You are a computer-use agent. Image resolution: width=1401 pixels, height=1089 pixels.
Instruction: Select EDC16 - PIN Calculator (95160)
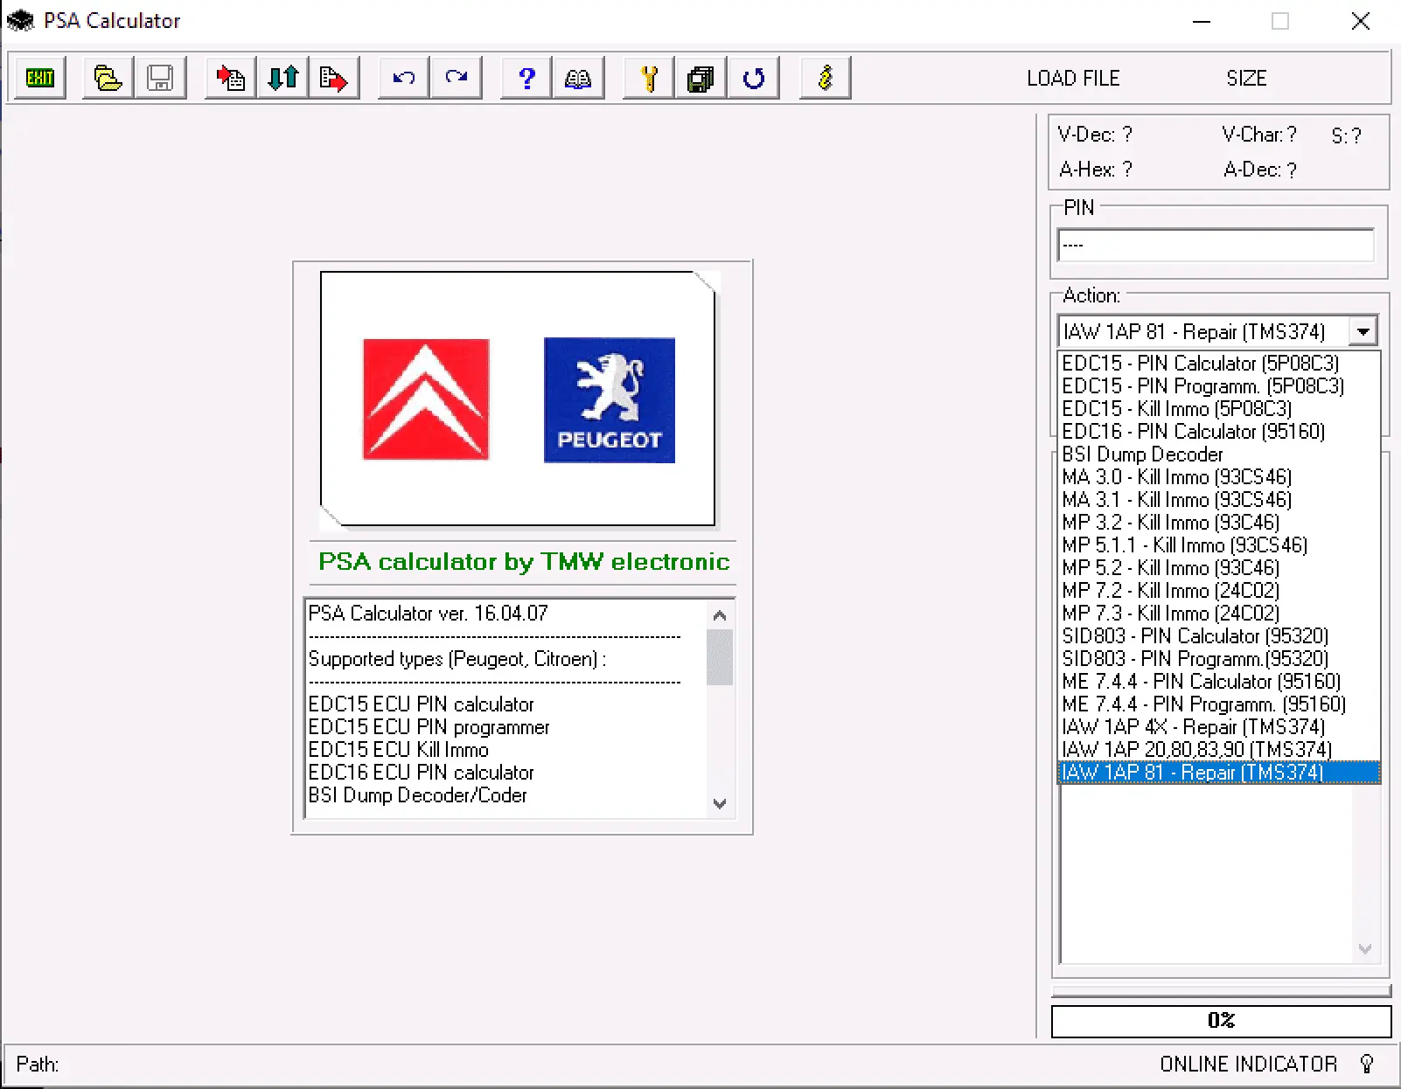coord(1218,431)
